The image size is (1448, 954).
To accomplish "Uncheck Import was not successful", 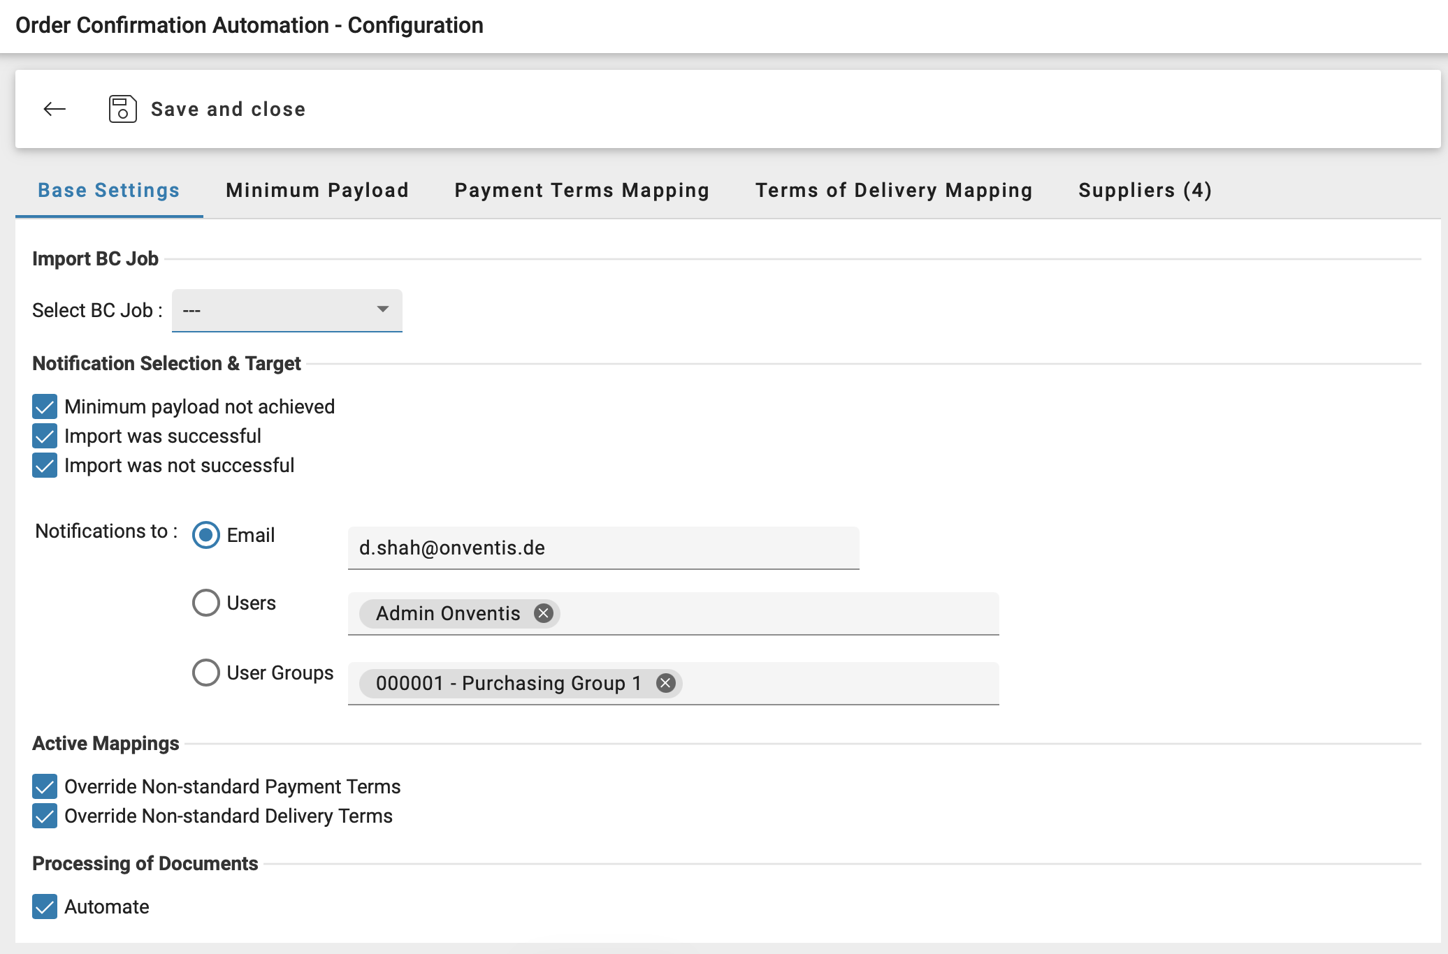I will (x=44, y=465).
